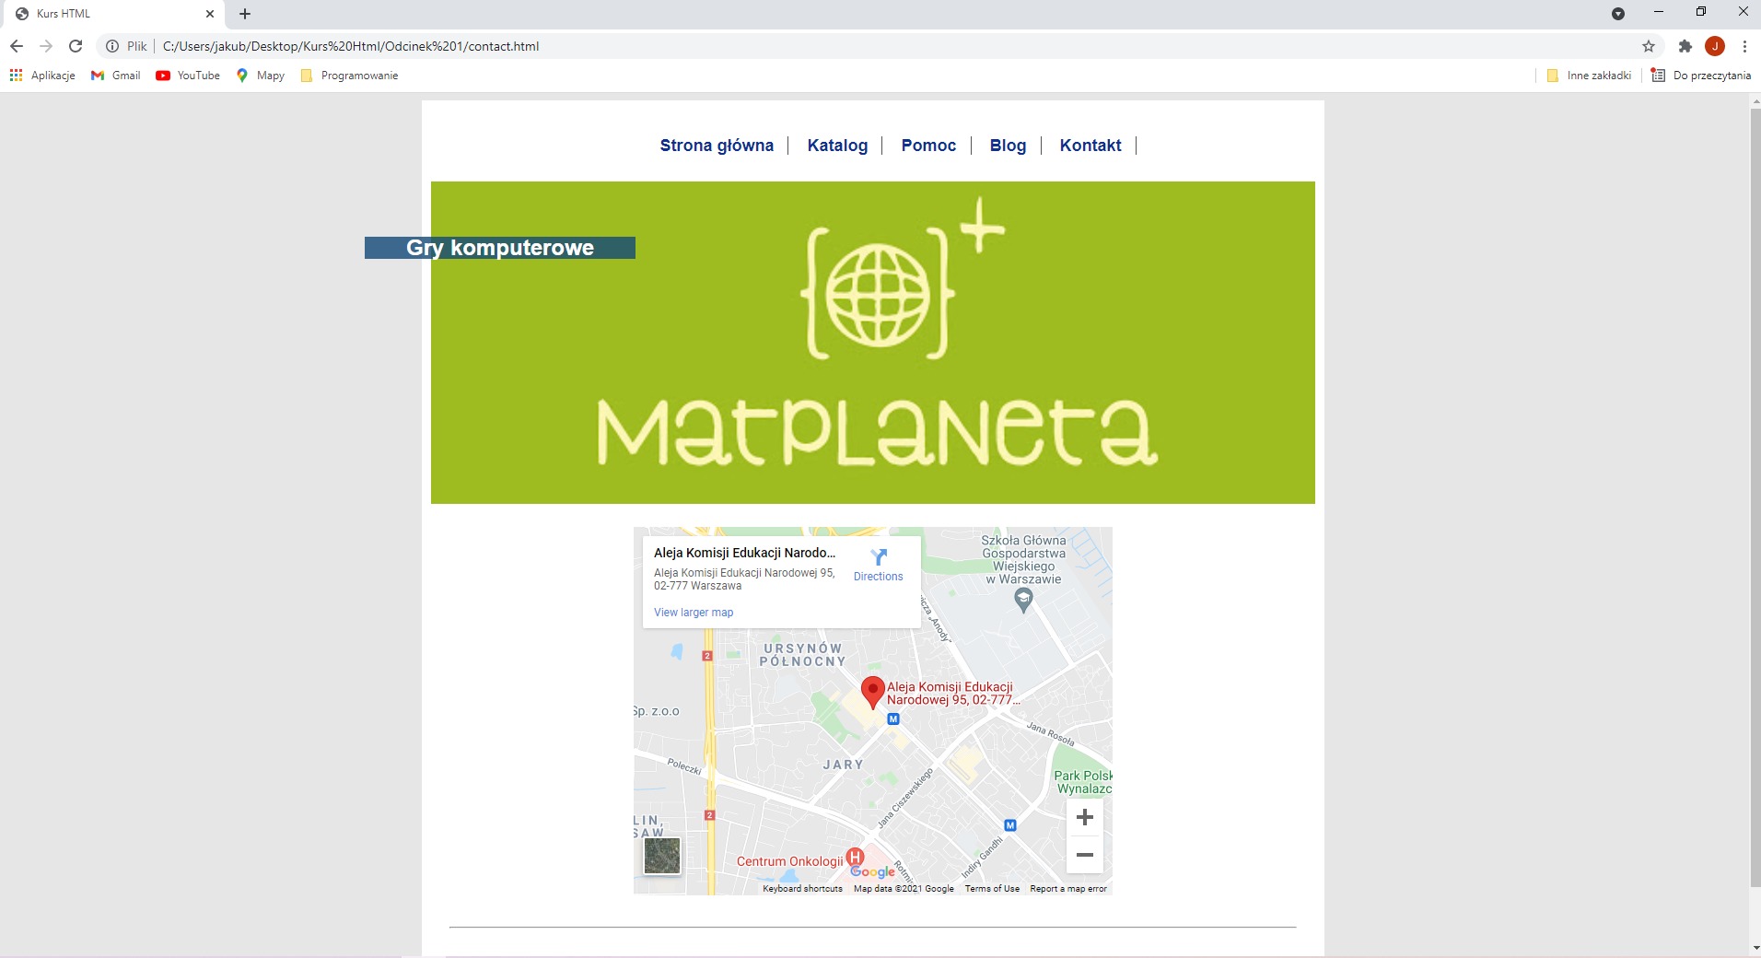This screenshot has height=958, width=1761.
Task: Select the Kurs HTML browser tab
Action: click(x=115, y=14)
